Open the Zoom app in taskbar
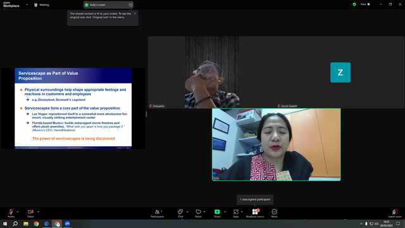This screenshot has height=228, width=405. click(67, 224)
